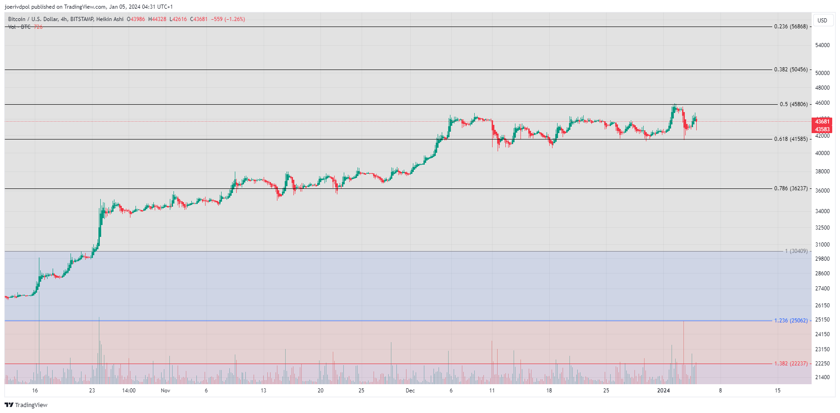Click the low value L42616
The width and height of the screenshot is (840, 413).
[178, 19]
